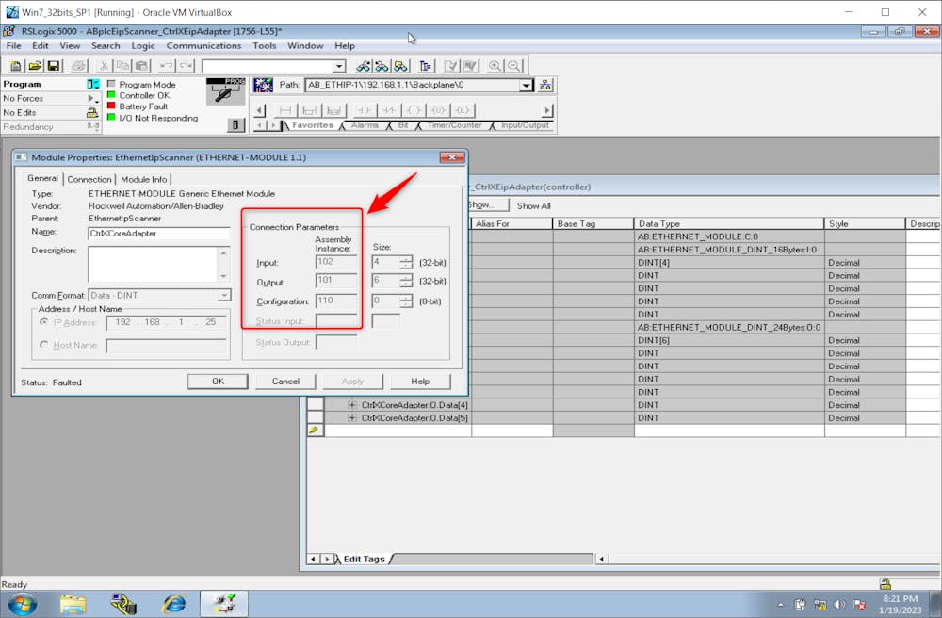The height and width of the screenshot is (618, 942).
Task: Click the Data Type column header
Action: coord(728,223)
